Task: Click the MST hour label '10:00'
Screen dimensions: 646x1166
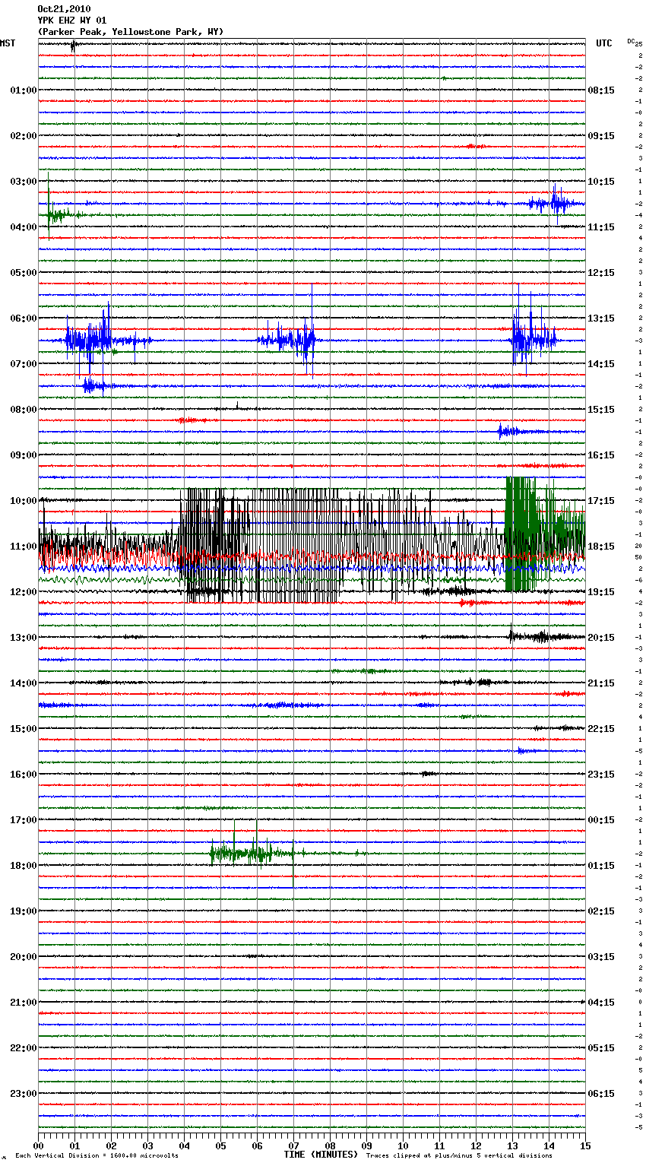Action: 23,501
